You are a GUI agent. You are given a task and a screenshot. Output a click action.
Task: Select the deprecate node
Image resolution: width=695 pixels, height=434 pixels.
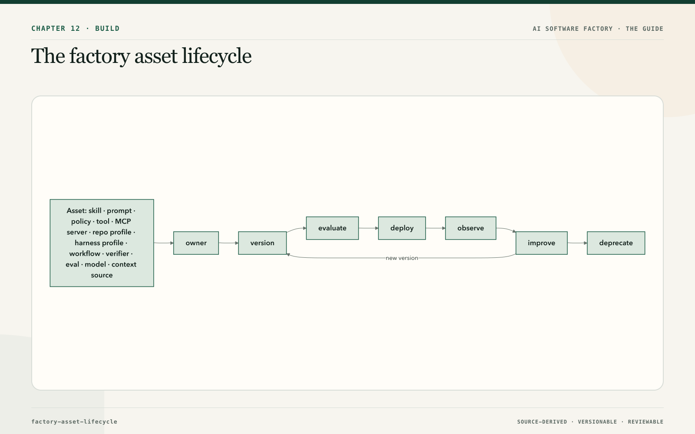tap(616, 243)
